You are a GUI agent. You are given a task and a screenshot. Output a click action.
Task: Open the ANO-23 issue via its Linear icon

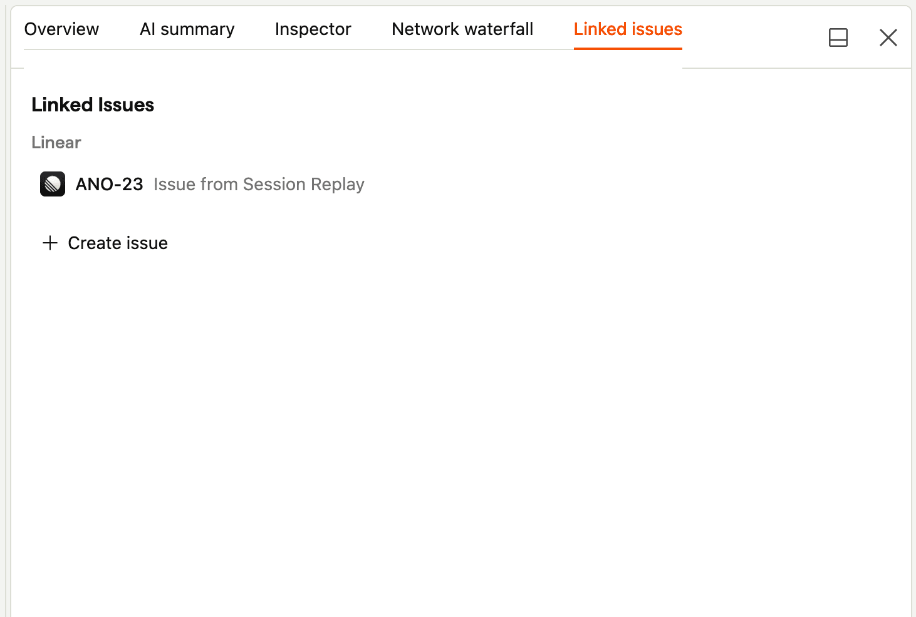52,184
